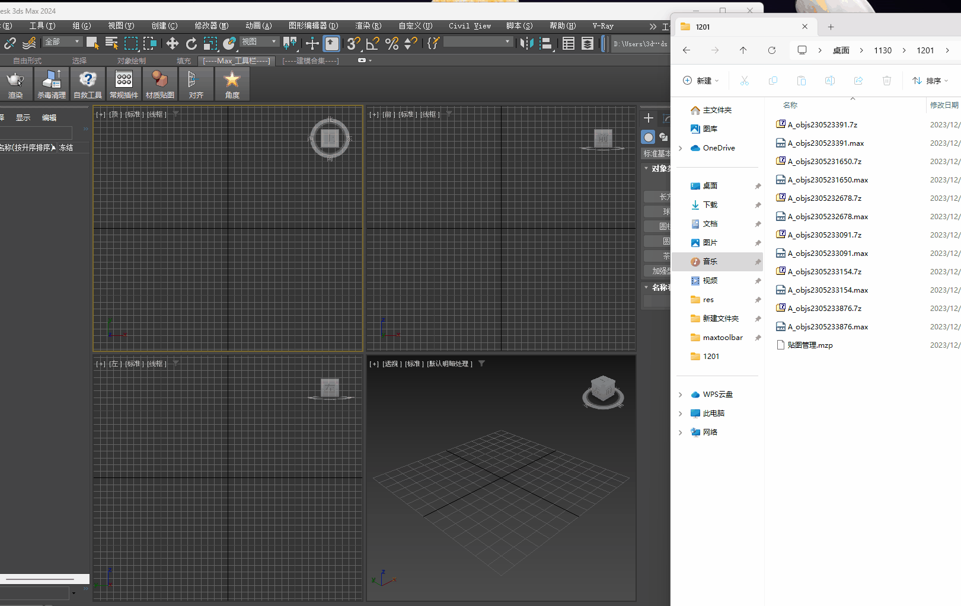The width and height of the screenshot is (961, 606).
Task: Toggle the 3D snaps button
Action: [353, 43]
